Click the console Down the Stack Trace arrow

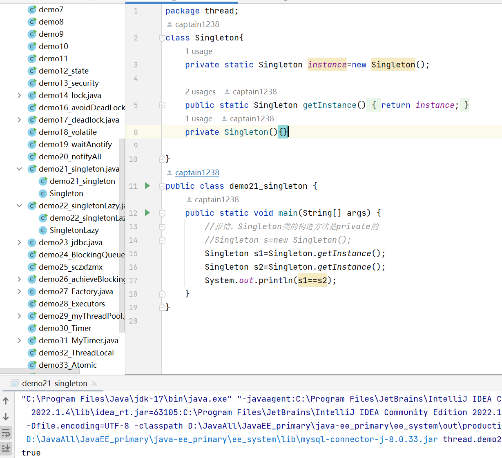click(x=6, y=417)
